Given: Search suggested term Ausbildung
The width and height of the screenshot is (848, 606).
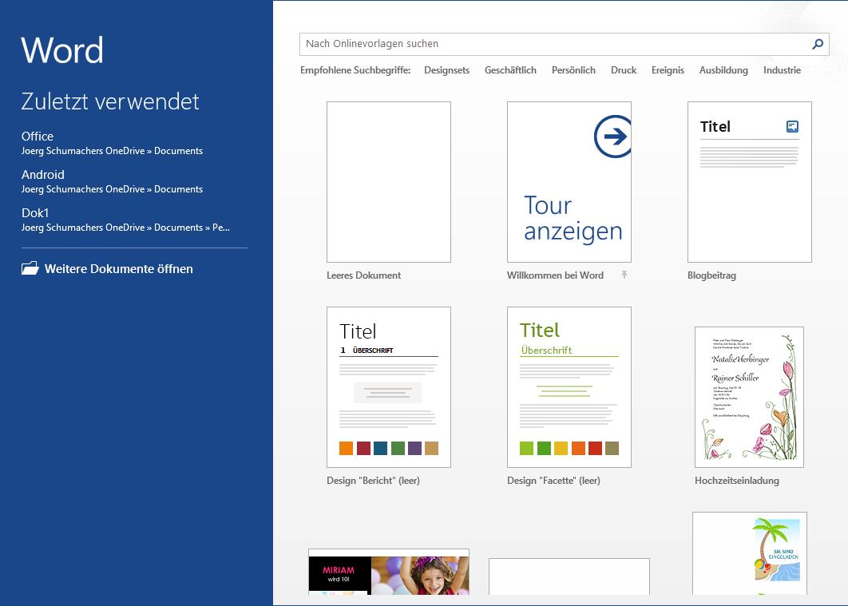Looking at the screenshot, I should point(723,70).
